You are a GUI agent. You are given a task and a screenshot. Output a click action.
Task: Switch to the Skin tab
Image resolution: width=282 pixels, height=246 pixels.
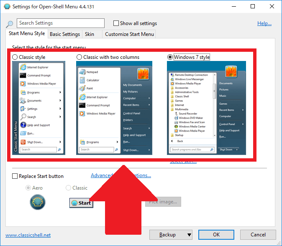[90, 34]
